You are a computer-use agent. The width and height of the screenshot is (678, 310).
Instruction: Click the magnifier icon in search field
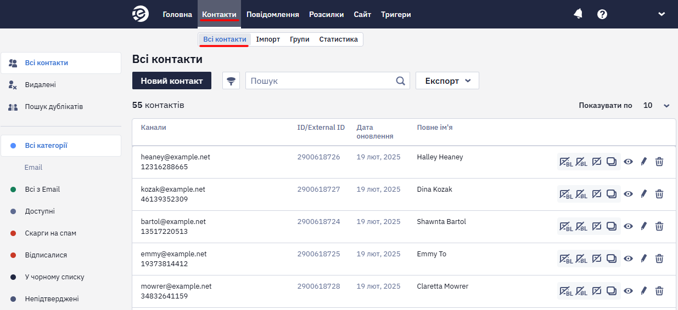(x=401, y=81)
